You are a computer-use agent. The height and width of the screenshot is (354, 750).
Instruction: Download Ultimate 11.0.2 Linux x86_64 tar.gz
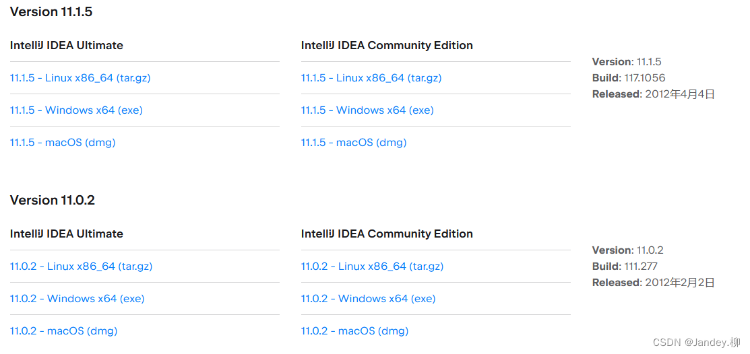point(81,267)
